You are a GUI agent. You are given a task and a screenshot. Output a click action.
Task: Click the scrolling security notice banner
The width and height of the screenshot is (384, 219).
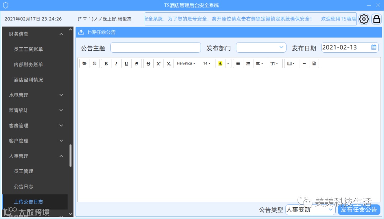tap(251, 19)
